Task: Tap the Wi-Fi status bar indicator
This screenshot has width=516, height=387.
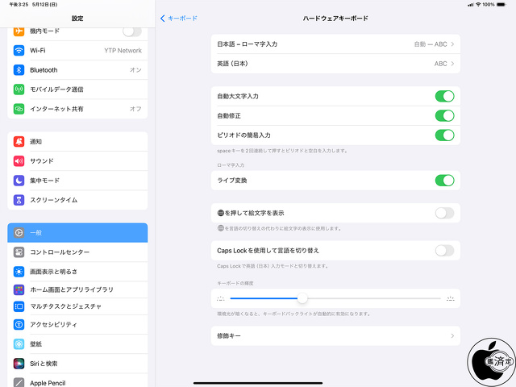Action: tap(478, 5)
